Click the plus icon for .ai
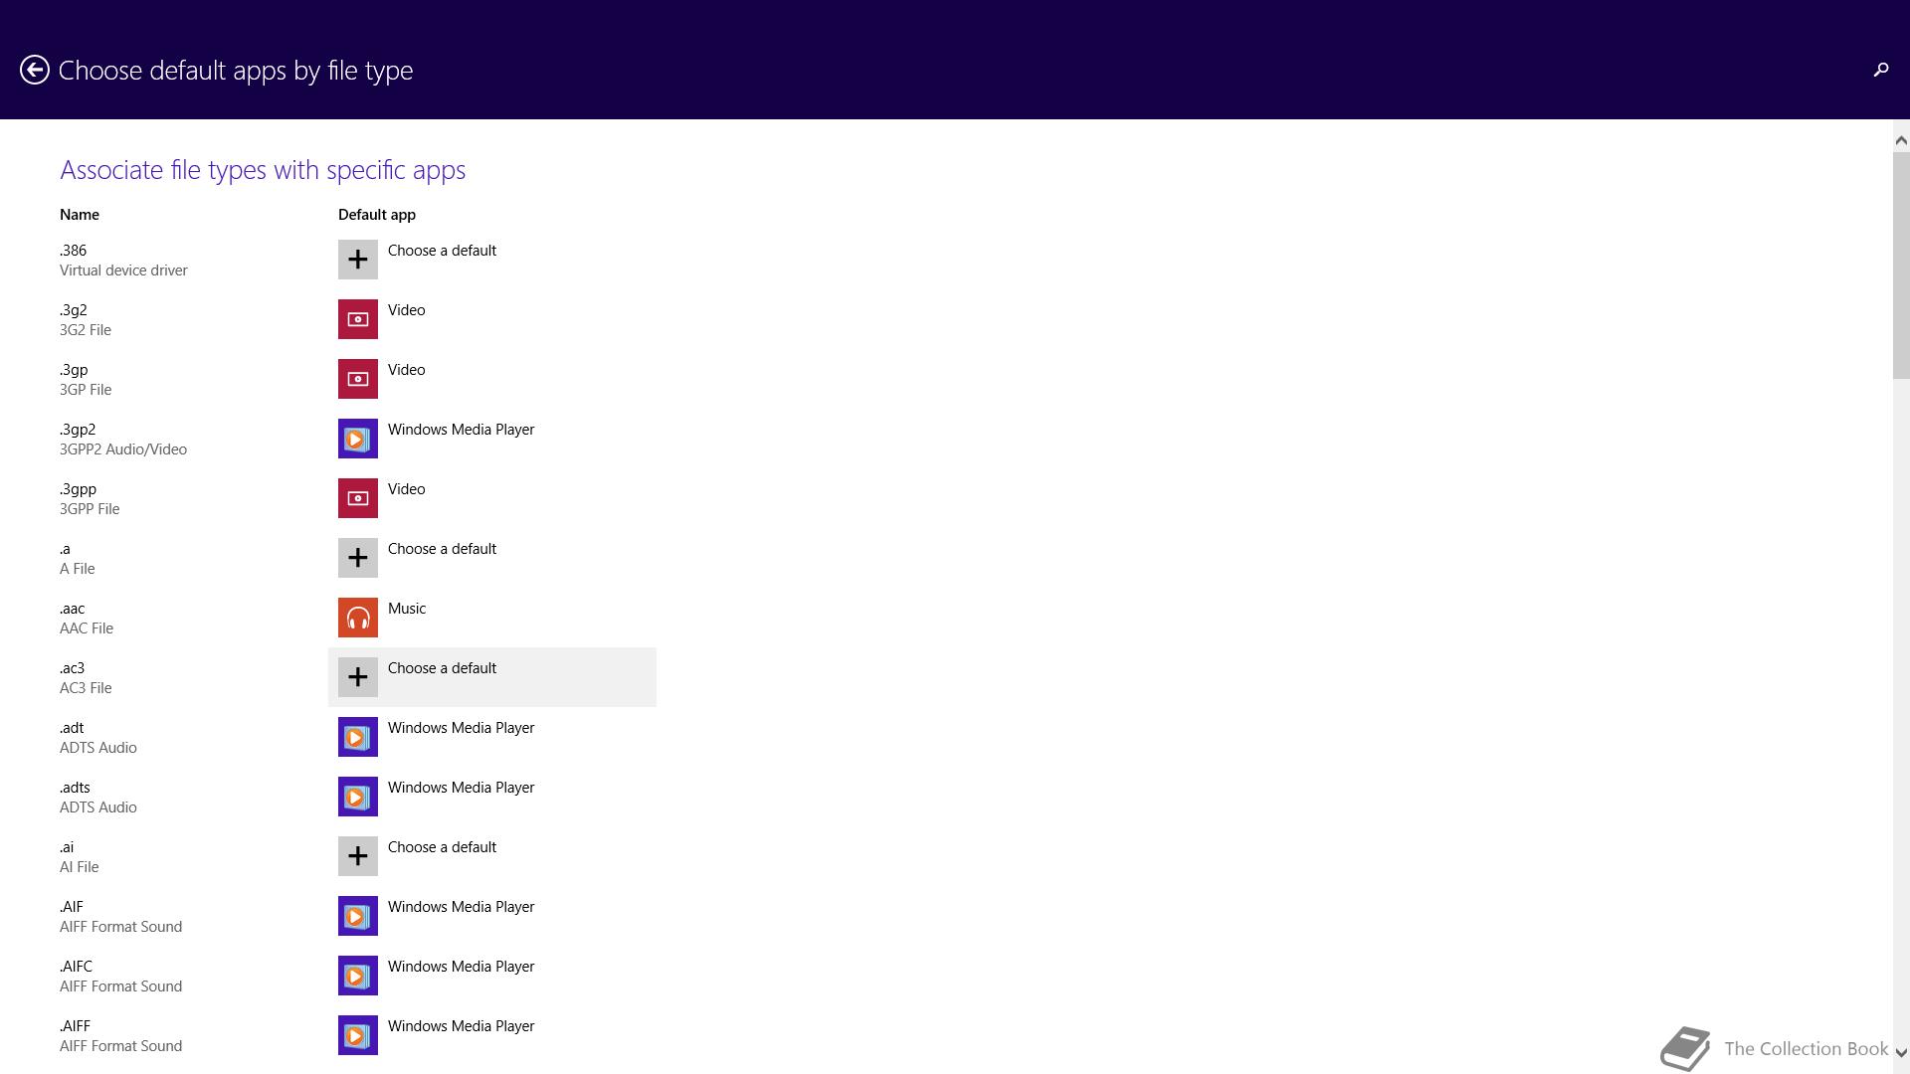 (358, 856)
